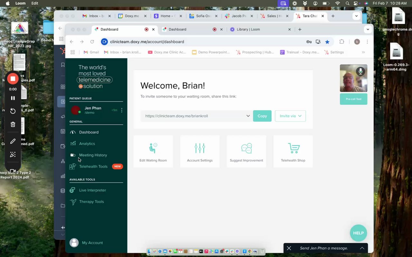Stop the Loom recording with red button
412x257 pixels.
pyautogui.click(x=13, y=79)
